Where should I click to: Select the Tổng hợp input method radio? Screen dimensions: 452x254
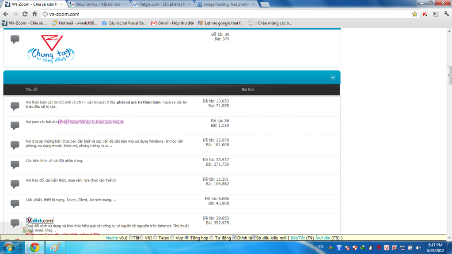(x=186, y=238)
